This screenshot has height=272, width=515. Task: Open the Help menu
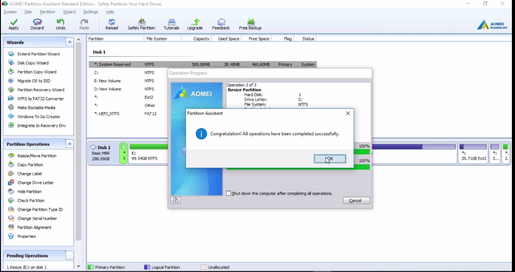[x=110, y=12]
